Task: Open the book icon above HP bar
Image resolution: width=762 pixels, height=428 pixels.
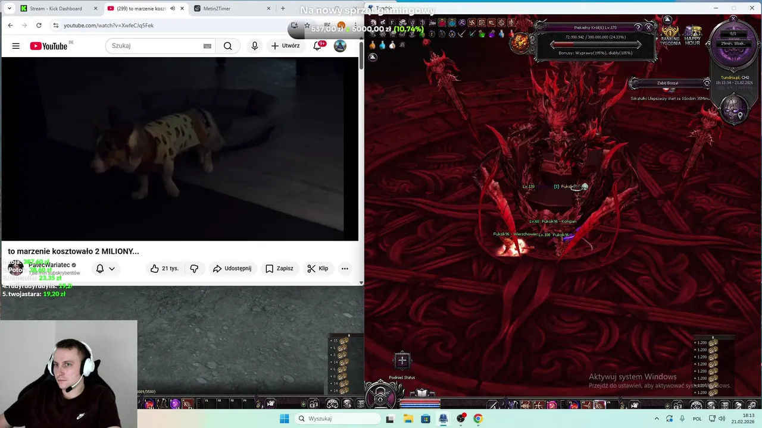Action: 422,393
